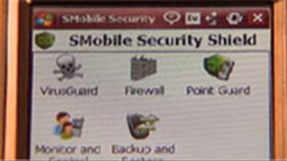The width and height of the screenshot is (287, 161).
Task: Open the Firewall brick wall icon
Action: (144, 68)
